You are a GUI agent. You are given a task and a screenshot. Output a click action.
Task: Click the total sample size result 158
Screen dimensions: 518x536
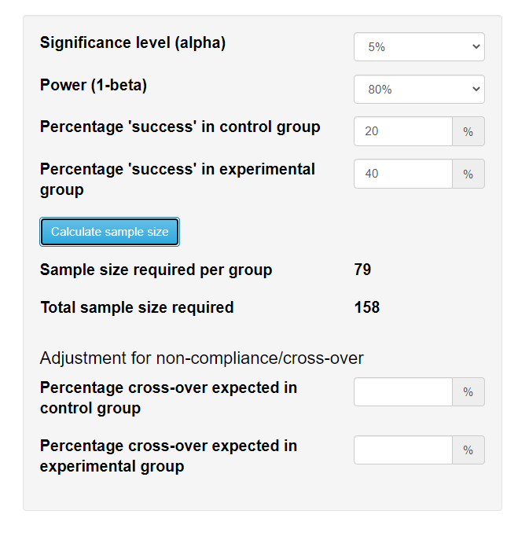pyautogui.click(x=367, y=307)
